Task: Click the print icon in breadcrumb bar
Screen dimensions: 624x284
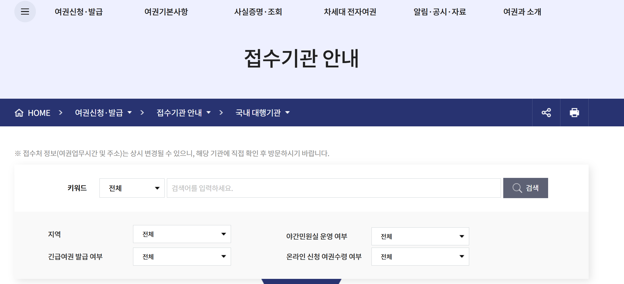Action: point(574,113)
